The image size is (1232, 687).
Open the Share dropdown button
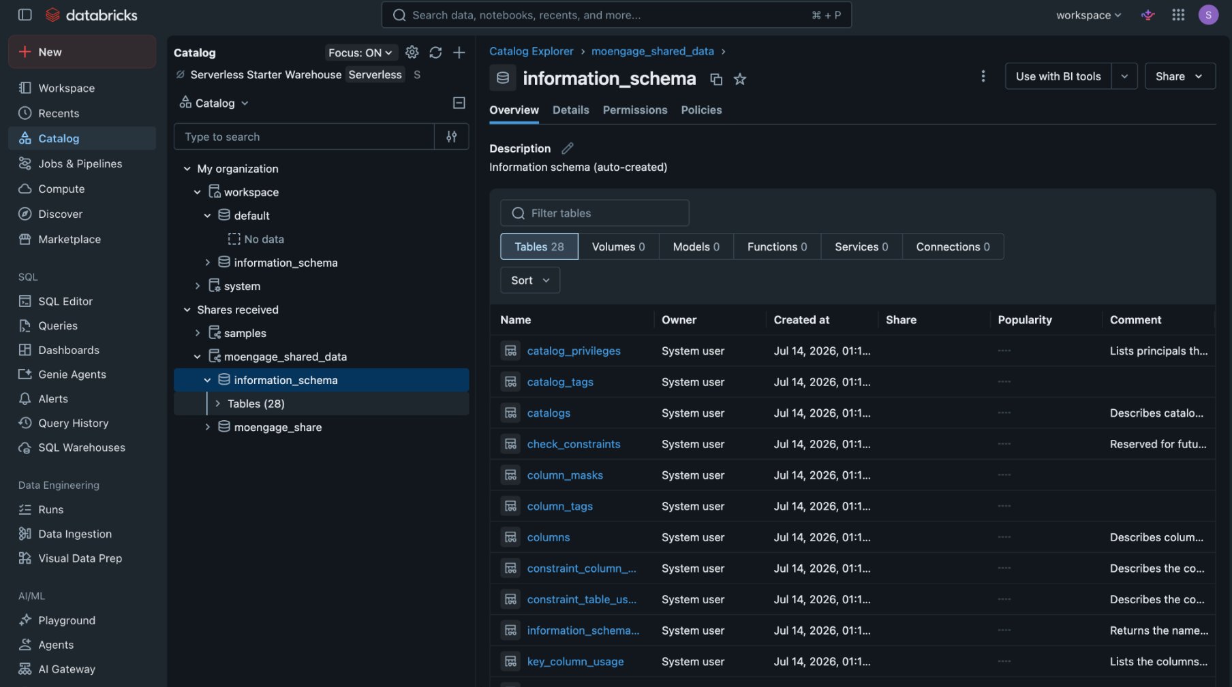tap(1180, 76)
